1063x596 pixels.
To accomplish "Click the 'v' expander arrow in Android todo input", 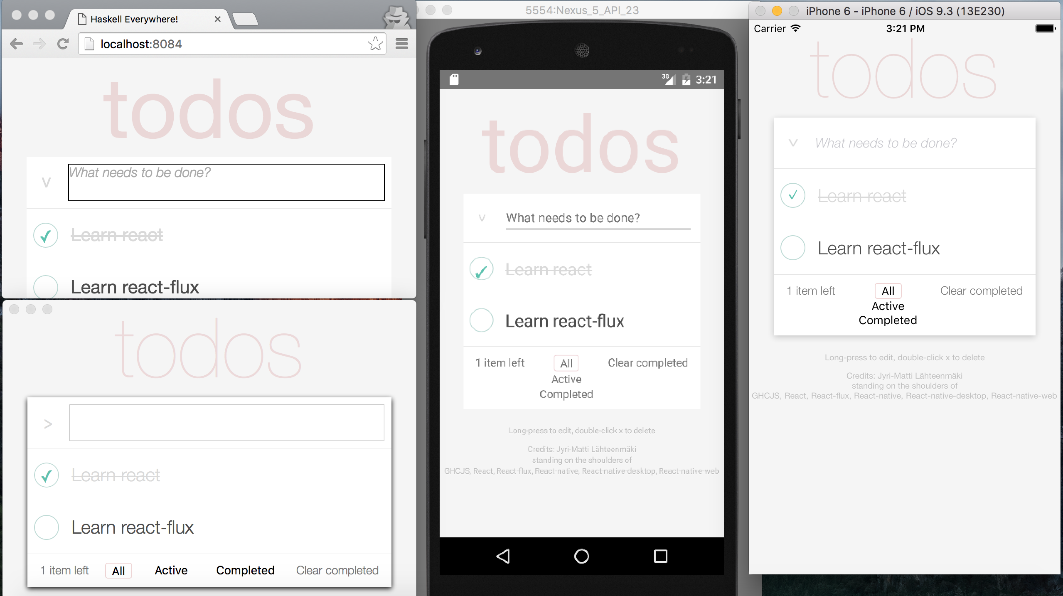I will pyautogui.click(x=482, y=217).
